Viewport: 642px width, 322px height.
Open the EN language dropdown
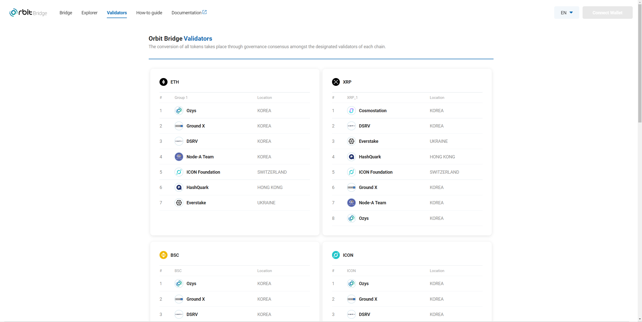click(567, 13)
